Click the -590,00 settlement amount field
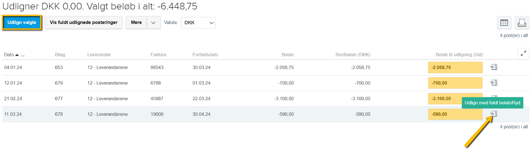This screenshot has height=152, width=532. [x=455, y=114]
